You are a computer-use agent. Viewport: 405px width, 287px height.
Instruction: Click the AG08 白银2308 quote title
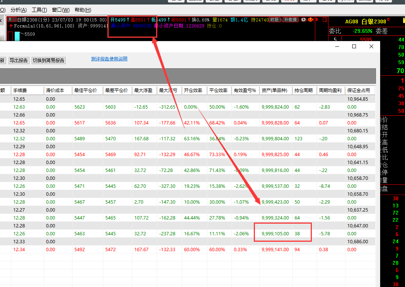point(366,21)
